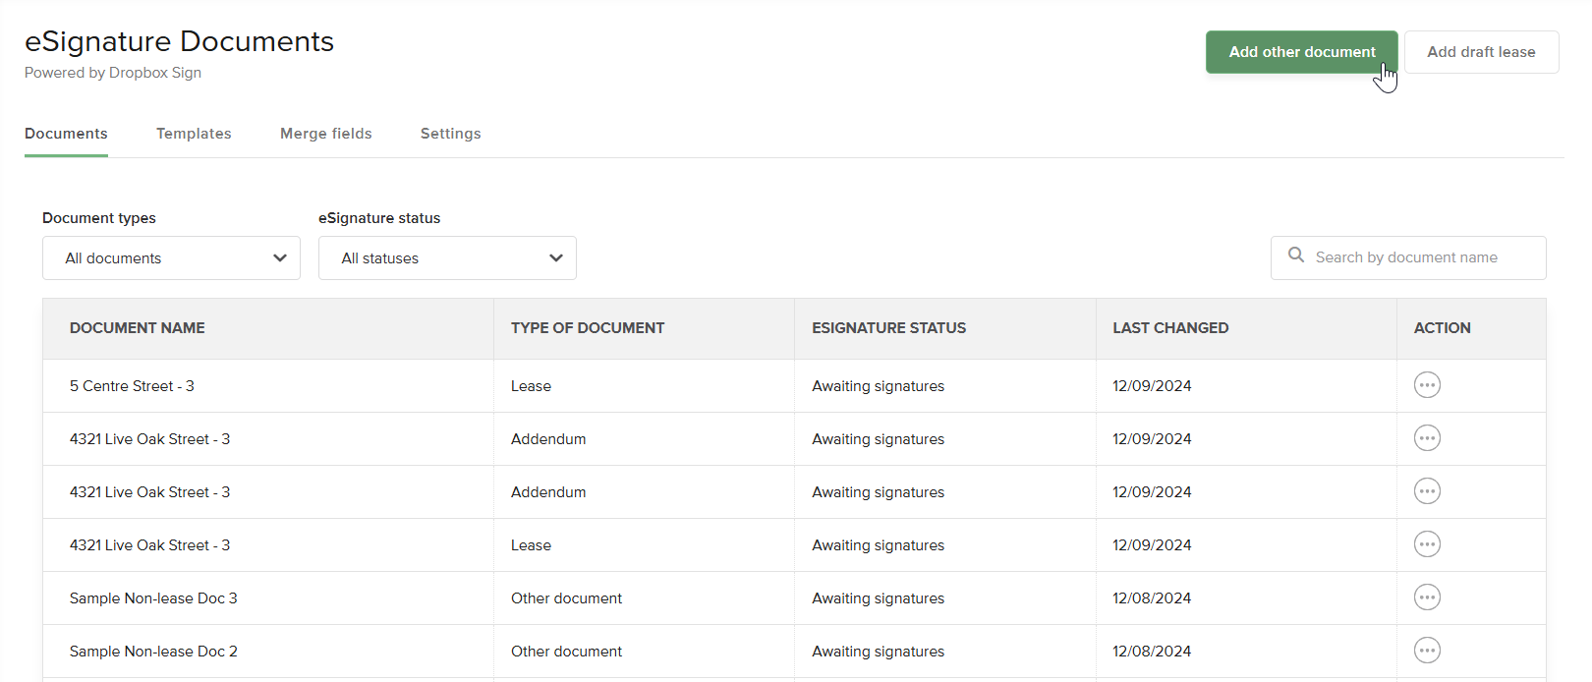
Task: Open action menu for Sample Non-lease Doc 3
Action: pos(1427,597)
